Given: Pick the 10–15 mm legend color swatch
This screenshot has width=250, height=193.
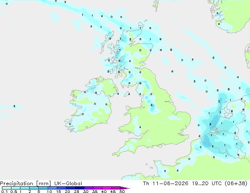Looking at the screenshot, I should click(x=52, y=188).
